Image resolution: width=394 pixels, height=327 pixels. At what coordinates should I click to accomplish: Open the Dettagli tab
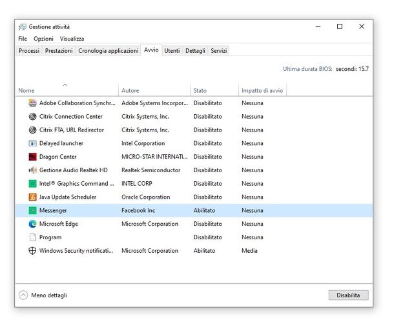[x=195, y=51]
